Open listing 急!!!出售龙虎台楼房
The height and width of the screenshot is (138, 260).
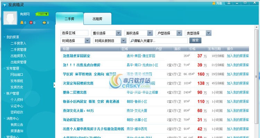pyautogui.click(x=81, y=65)
